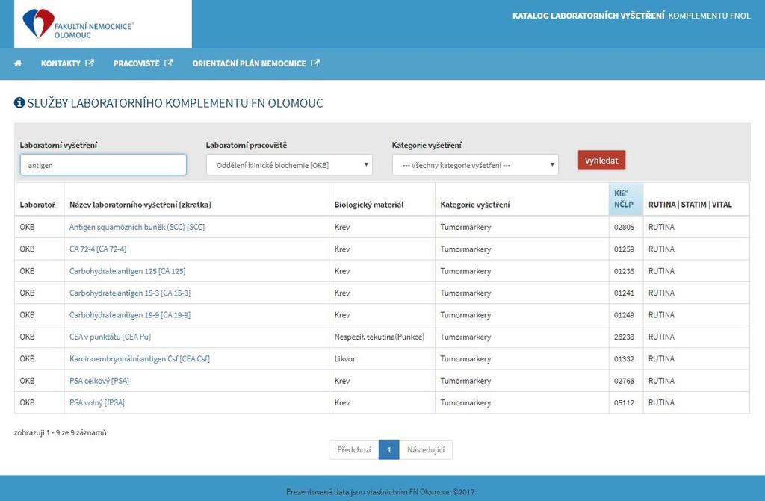Viewport: 765px width, 501px height.
Task: Click 'zobrazuji 1 - 9 ze 9 záznamů' text
Action: [x=60, y=432]
